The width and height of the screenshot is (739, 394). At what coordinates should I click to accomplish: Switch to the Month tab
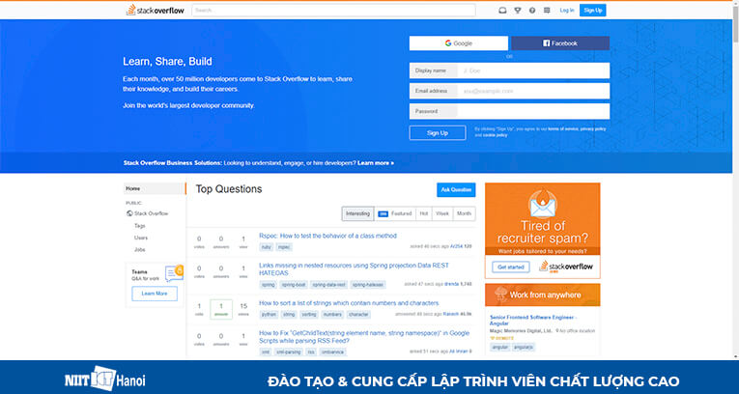tap(464, 213)
